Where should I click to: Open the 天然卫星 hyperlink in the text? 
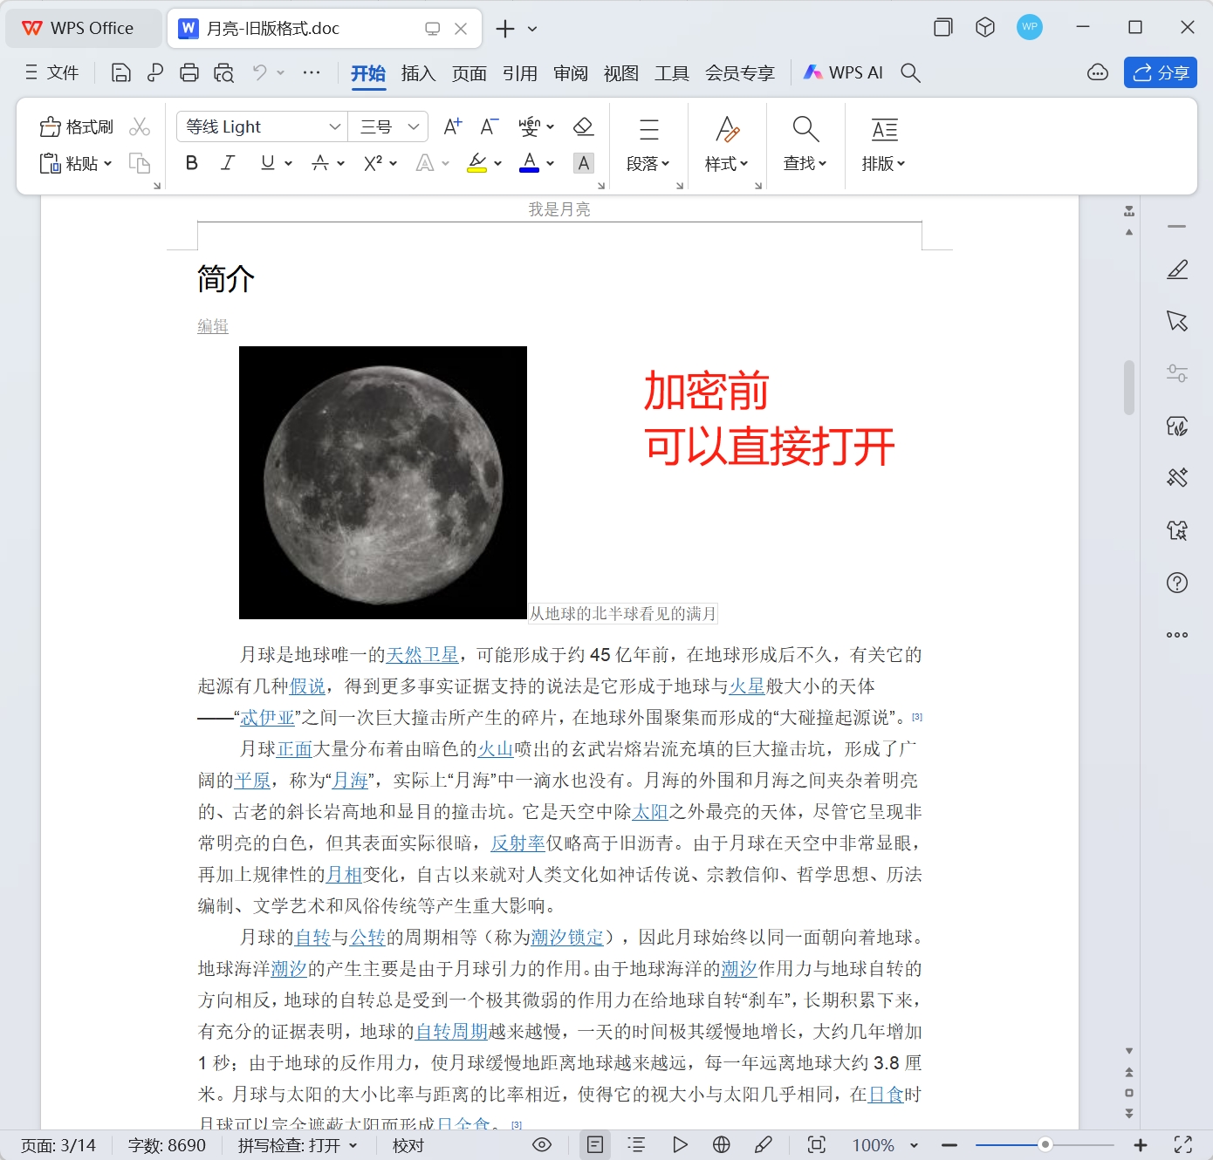tap(423, 654)
